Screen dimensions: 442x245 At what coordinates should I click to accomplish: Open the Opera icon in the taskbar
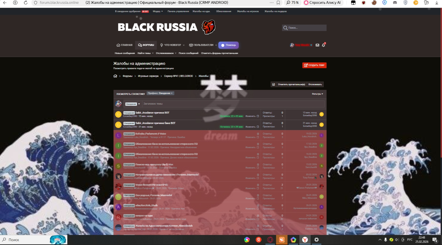click(270, 240)
